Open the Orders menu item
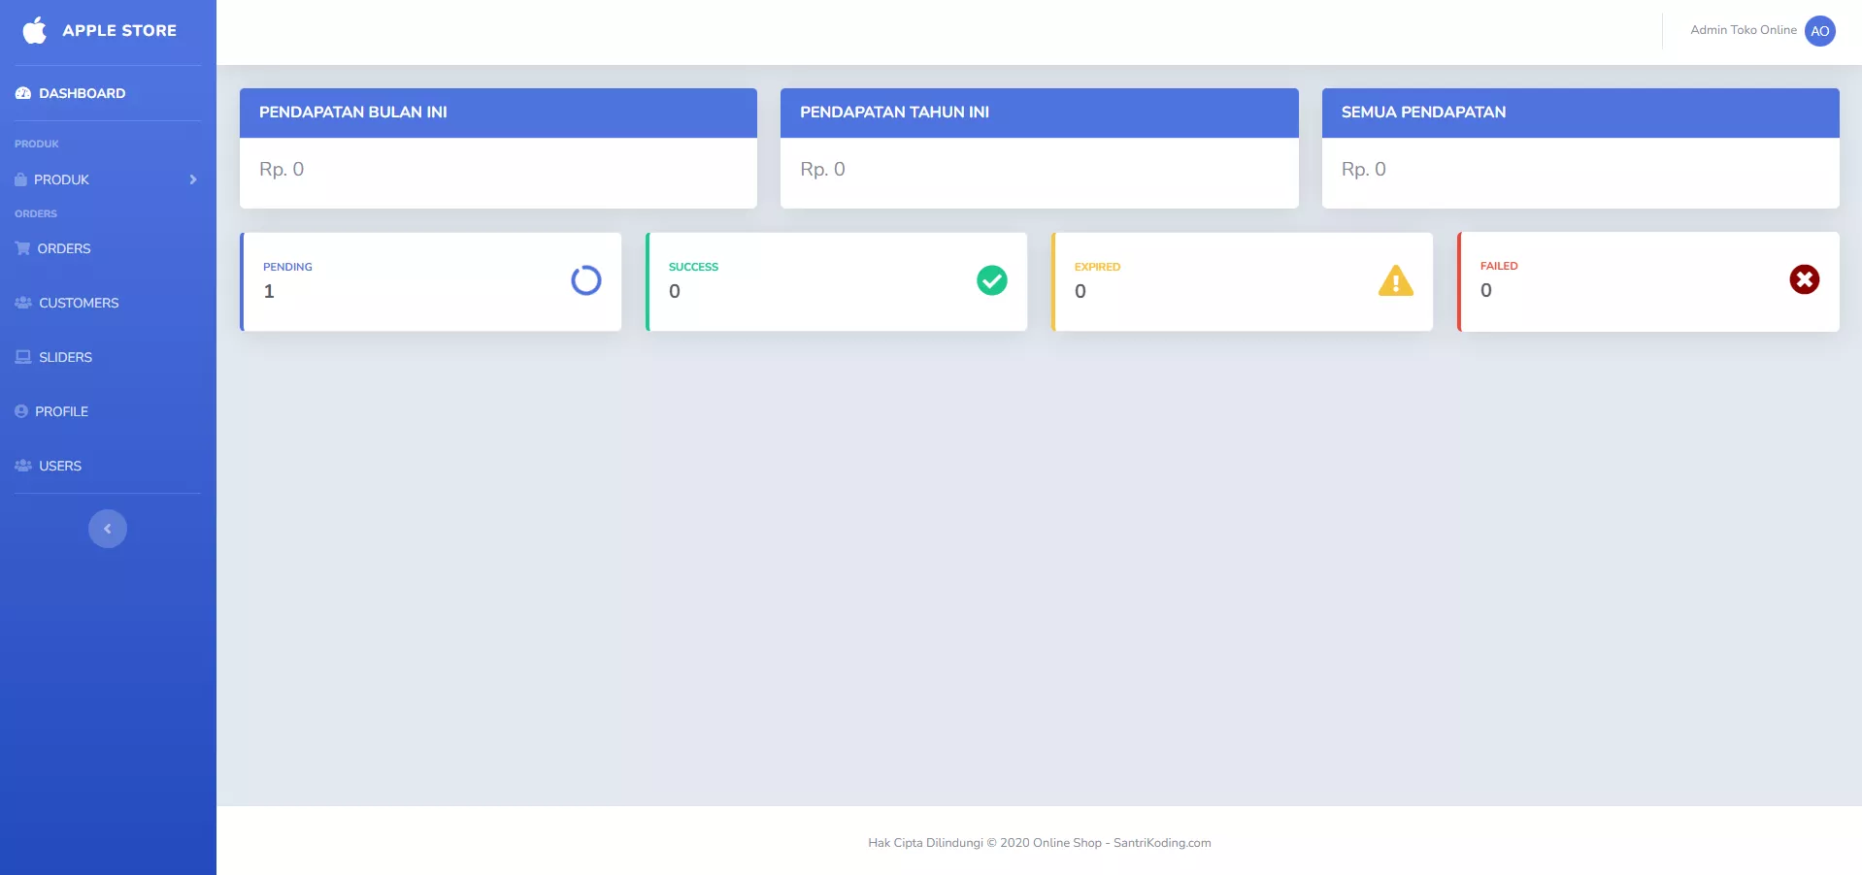 (x=108, y=248)
